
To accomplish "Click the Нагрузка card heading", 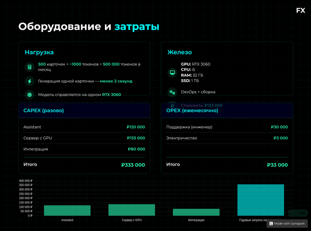I will [39, 52].
